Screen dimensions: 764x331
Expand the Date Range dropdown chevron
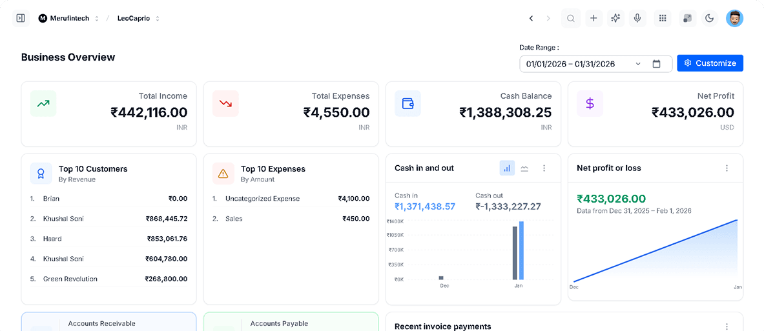click(x=638, y=64)
